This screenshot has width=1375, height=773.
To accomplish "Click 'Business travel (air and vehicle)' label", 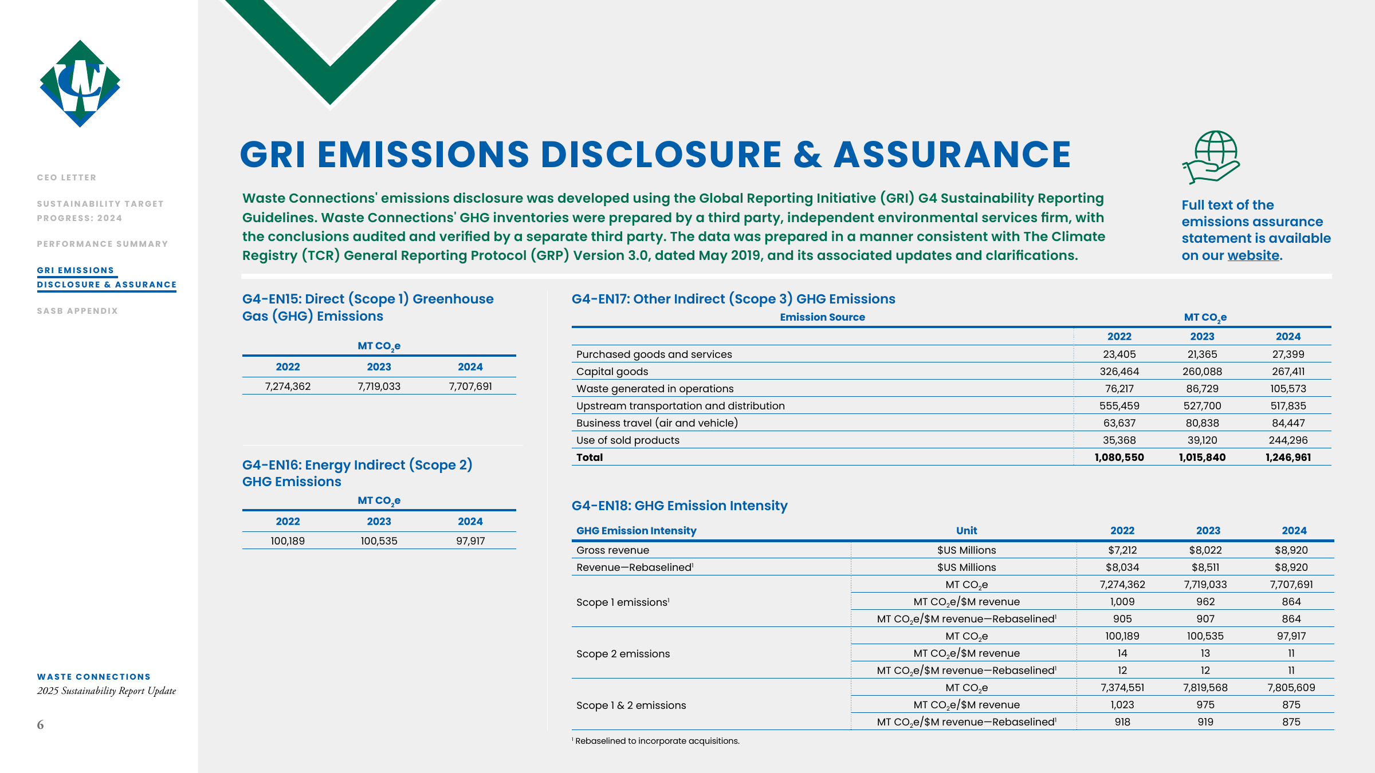I will point(657,423).
